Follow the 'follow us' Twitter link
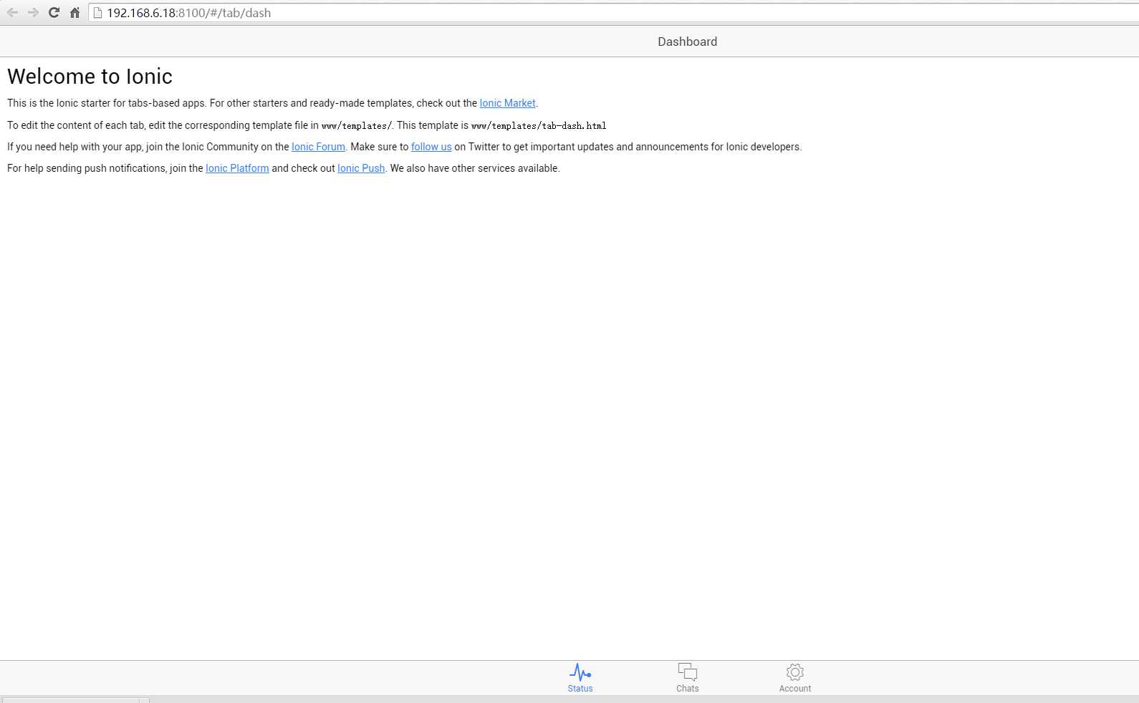 click(x=431, y=147)
